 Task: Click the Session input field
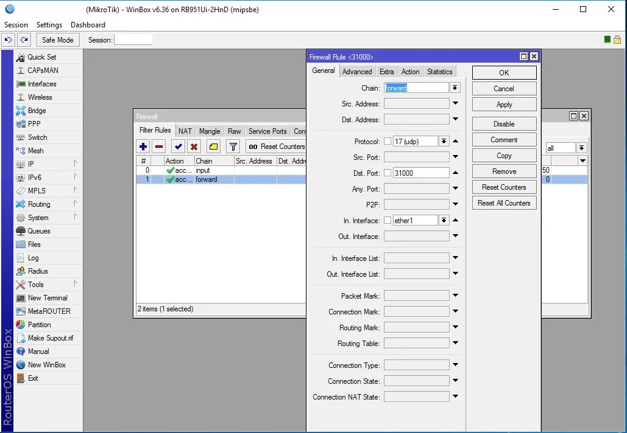133,40
